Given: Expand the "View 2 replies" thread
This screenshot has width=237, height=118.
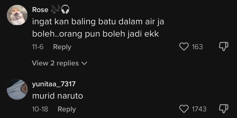Looking at the screenshot, I should click(x=60, y=63).
